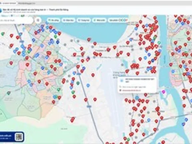Select the OCOP products filter chip
Viewport: 192px width, 144px height.
(x=118, y=20)
